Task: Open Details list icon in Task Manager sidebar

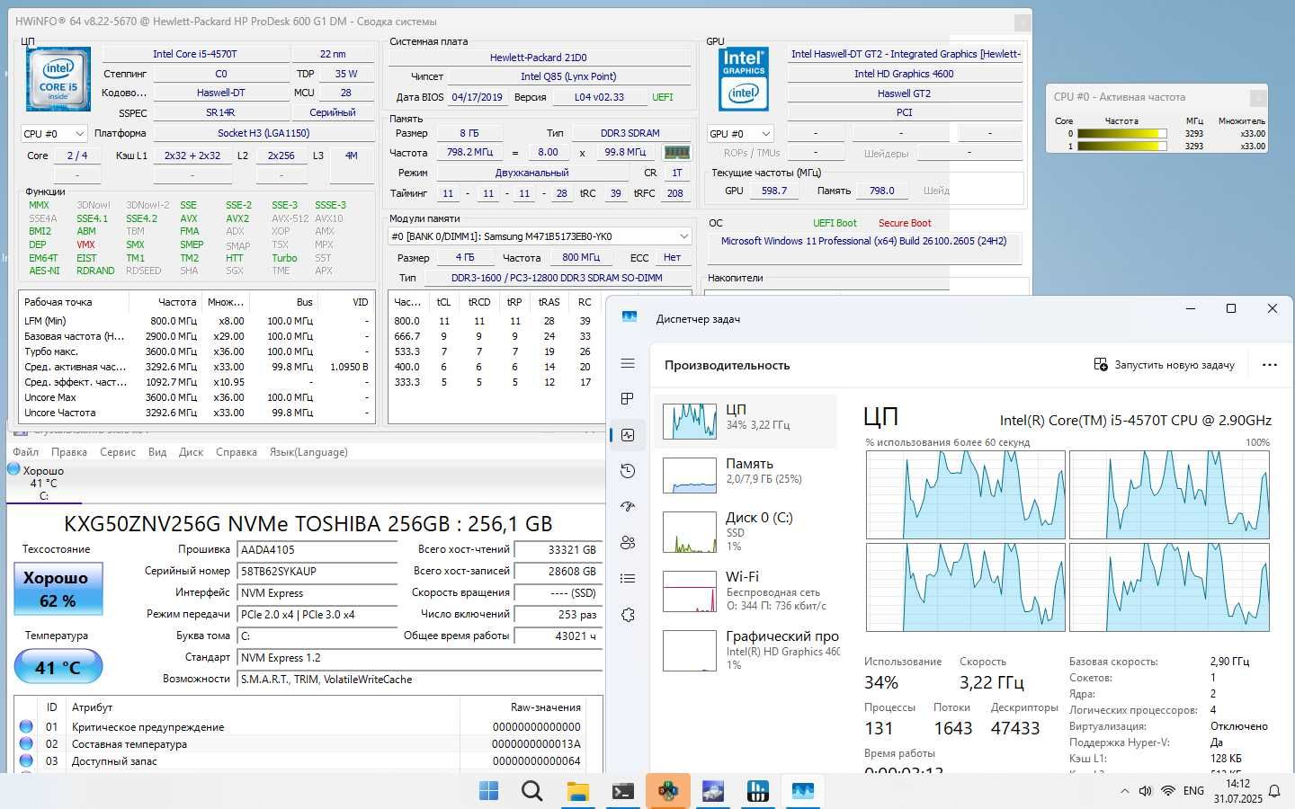Action: pos(628,579)
